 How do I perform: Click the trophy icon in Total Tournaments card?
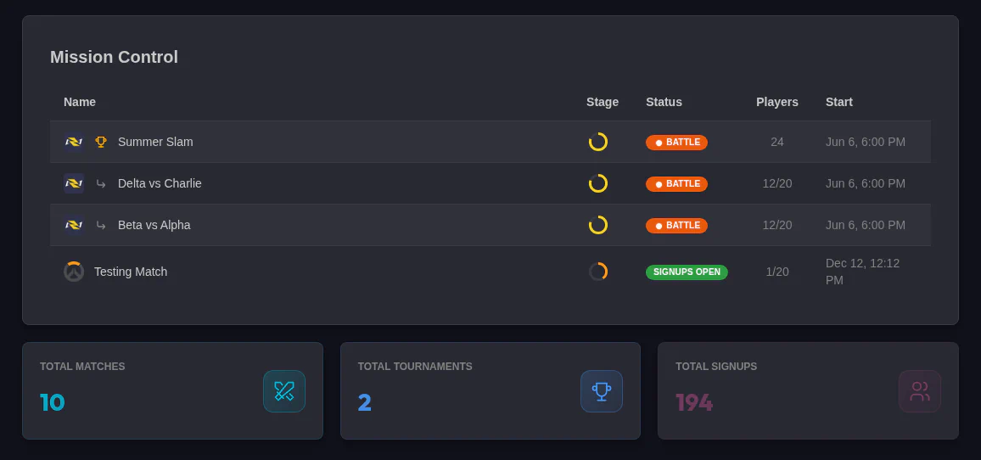coord(602,391)
